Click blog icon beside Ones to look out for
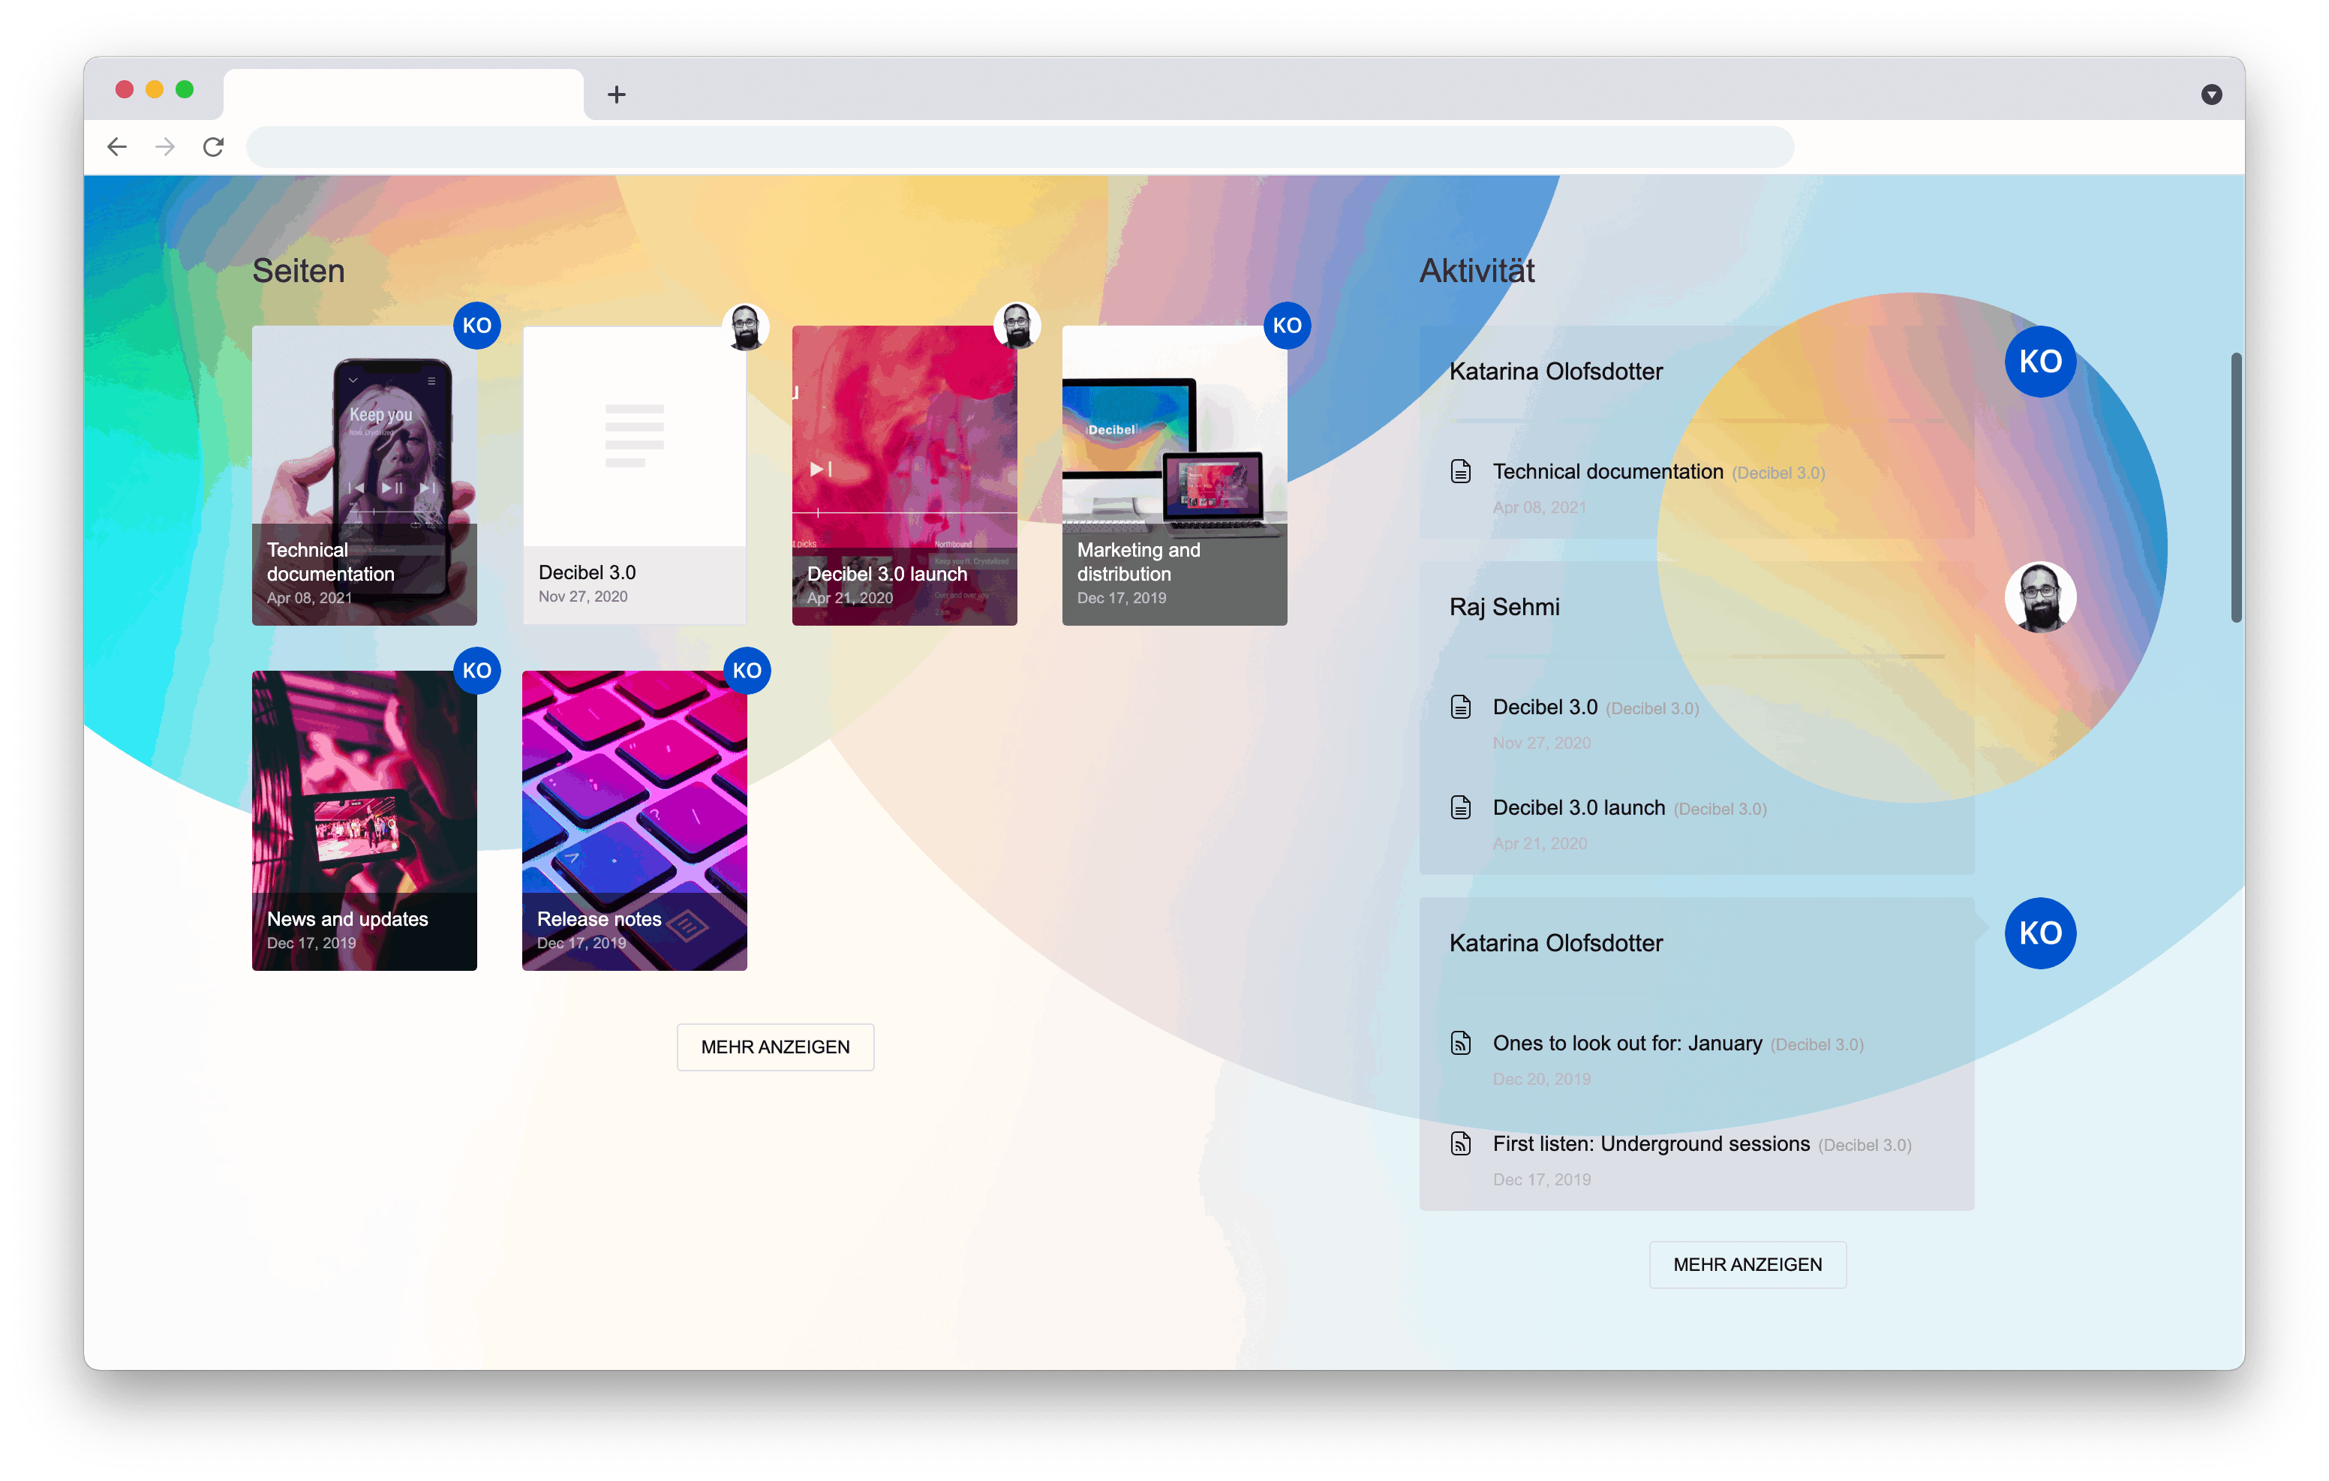The width and height of the screenshot is (2329, 1481). pyautogui.click(x=1460, y=1044)
